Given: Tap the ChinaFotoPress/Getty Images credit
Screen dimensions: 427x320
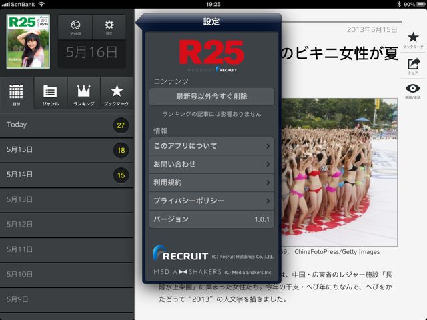Looking at the screenshot, I should point(337,252).
